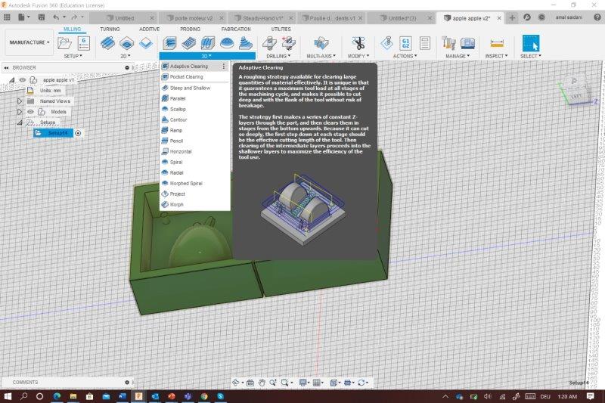Open the user account amal saidani

coord(569,17)
